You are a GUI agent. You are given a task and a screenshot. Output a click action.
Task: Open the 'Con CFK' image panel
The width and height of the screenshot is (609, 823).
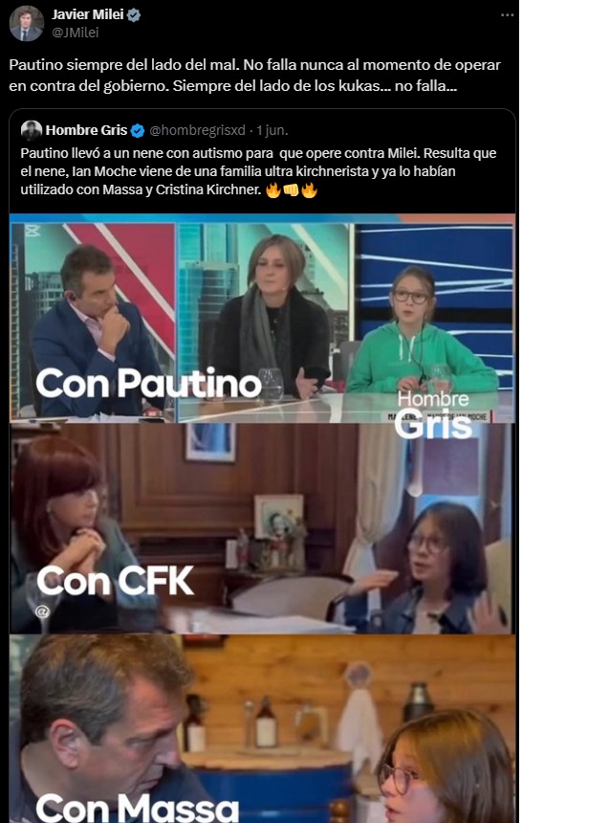(x=262, y=528)
